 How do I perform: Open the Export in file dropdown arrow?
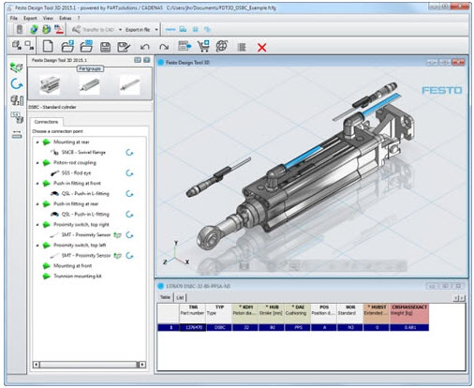point(156,30)
